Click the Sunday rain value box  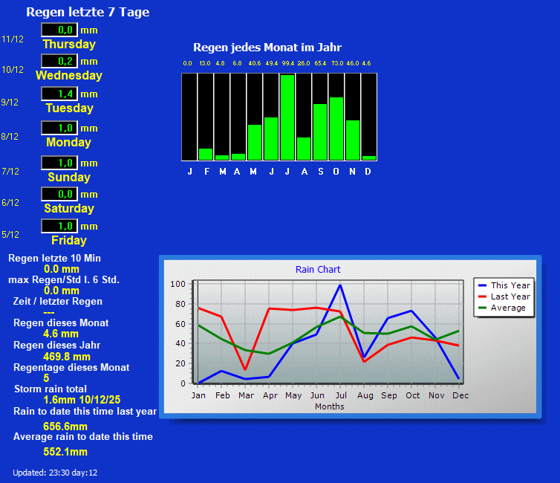(59, 163)
